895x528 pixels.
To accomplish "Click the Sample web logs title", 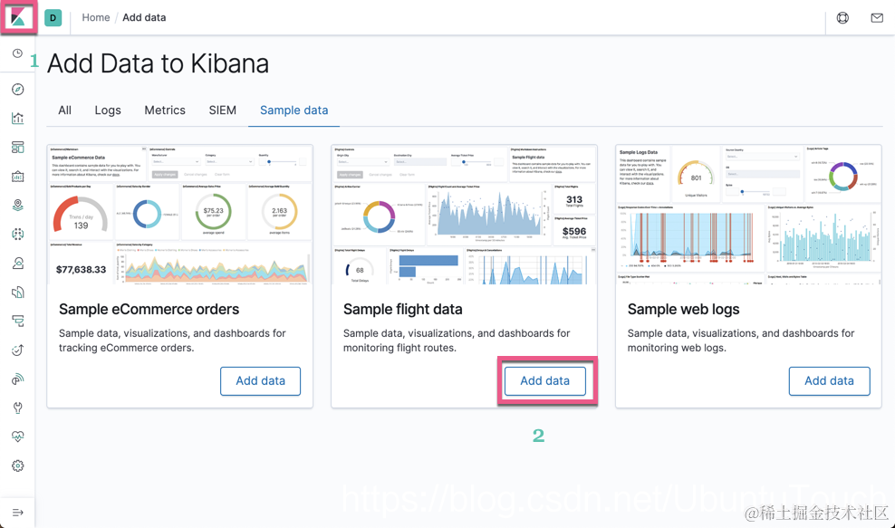I will tap(683, 310).
